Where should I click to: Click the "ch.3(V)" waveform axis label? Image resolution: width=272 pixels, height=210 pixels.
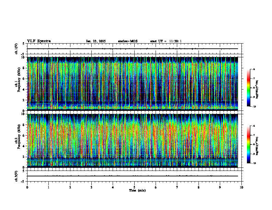(16, 176)
